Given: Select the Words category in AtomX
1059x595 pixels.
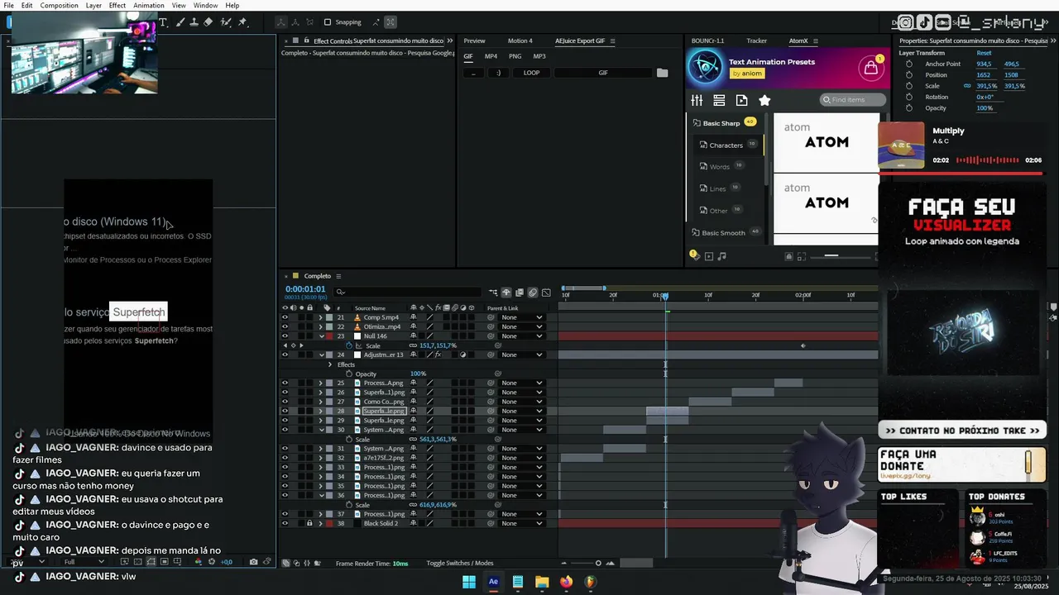Looking at the screenshot, I should tap(720, 167).
